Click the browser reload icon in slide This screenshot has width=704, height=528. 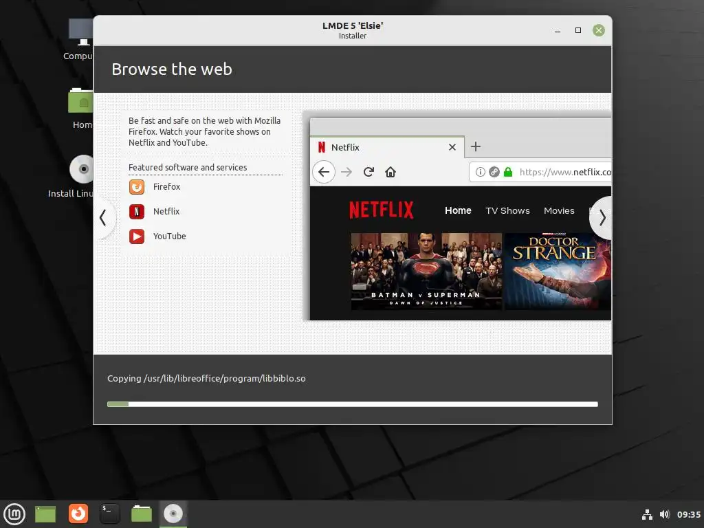tap(368, 172)
